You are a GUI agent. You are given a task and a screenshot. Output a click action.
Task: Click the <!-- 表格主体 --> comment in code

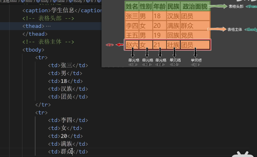(x=48, y=42)
